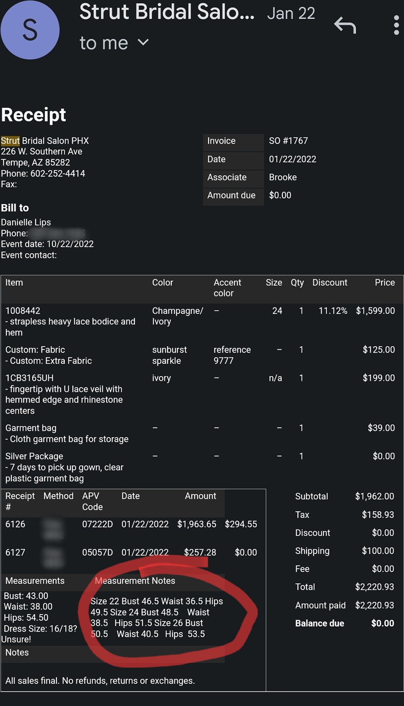404x706 pixels.
Task: Tap the event date 10/22/2022
Action: [70, 244]
